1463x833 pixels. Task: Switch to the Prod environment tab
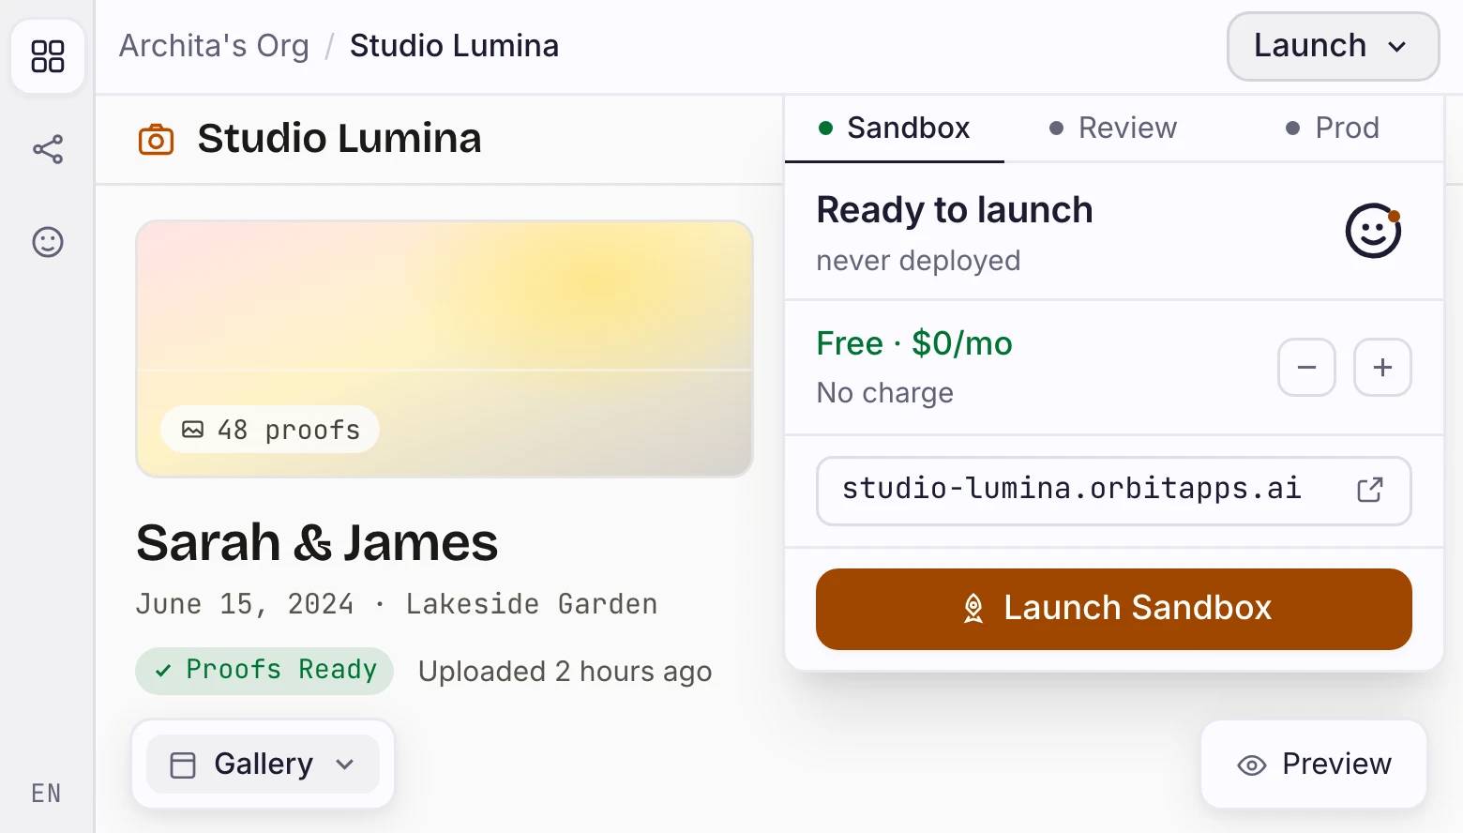1332,128
